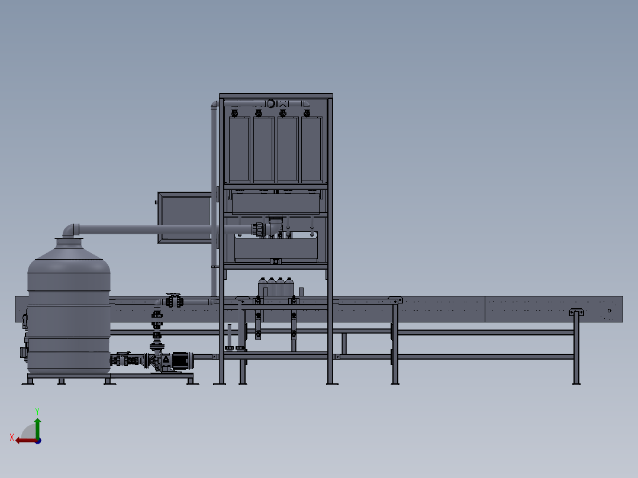
Task: Click the green Y axis arrow of the triad
Action: pos(37,428)
